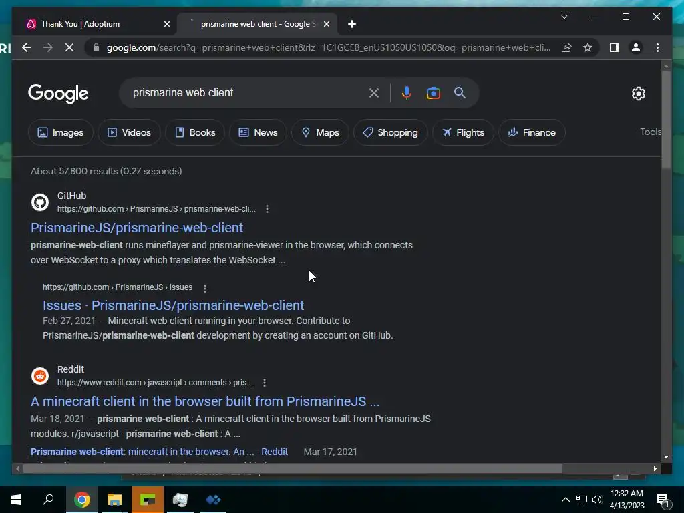Screen dimensions: 684x513
Task: Go to the Google home logo
Action: (58, 94)
